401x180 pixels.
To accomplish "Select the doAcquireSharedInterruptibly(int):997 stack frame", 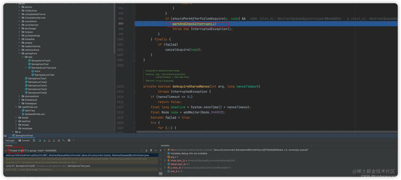I will (x=81, y=155).
